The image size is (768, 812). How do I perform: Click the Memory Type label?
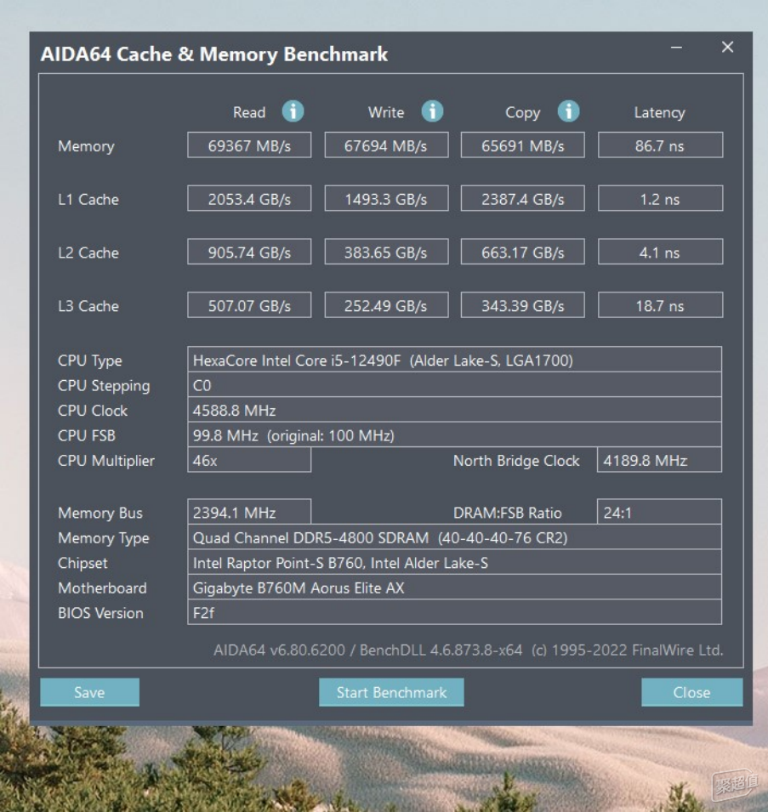tap(104, 538)
